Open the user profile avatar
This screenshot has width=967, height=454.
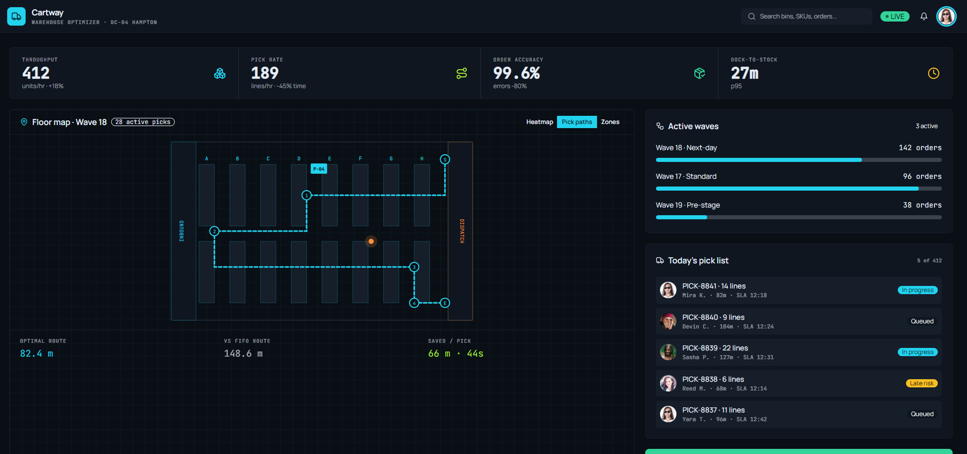click(x=946, y=16)
